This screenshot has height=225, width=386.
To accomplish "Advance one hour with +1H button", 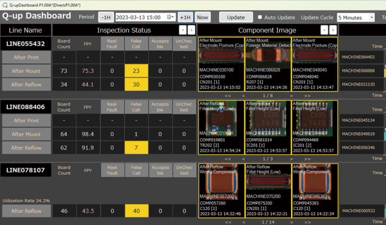I will (x=185, y=17).
